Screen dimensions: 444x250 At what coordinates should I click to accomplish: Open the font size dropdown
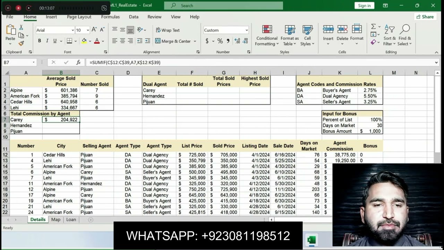point(88,30)
